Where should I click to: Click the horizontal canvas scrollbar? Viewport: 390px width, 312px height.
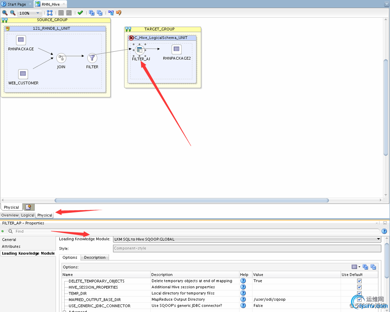(192, 200)
